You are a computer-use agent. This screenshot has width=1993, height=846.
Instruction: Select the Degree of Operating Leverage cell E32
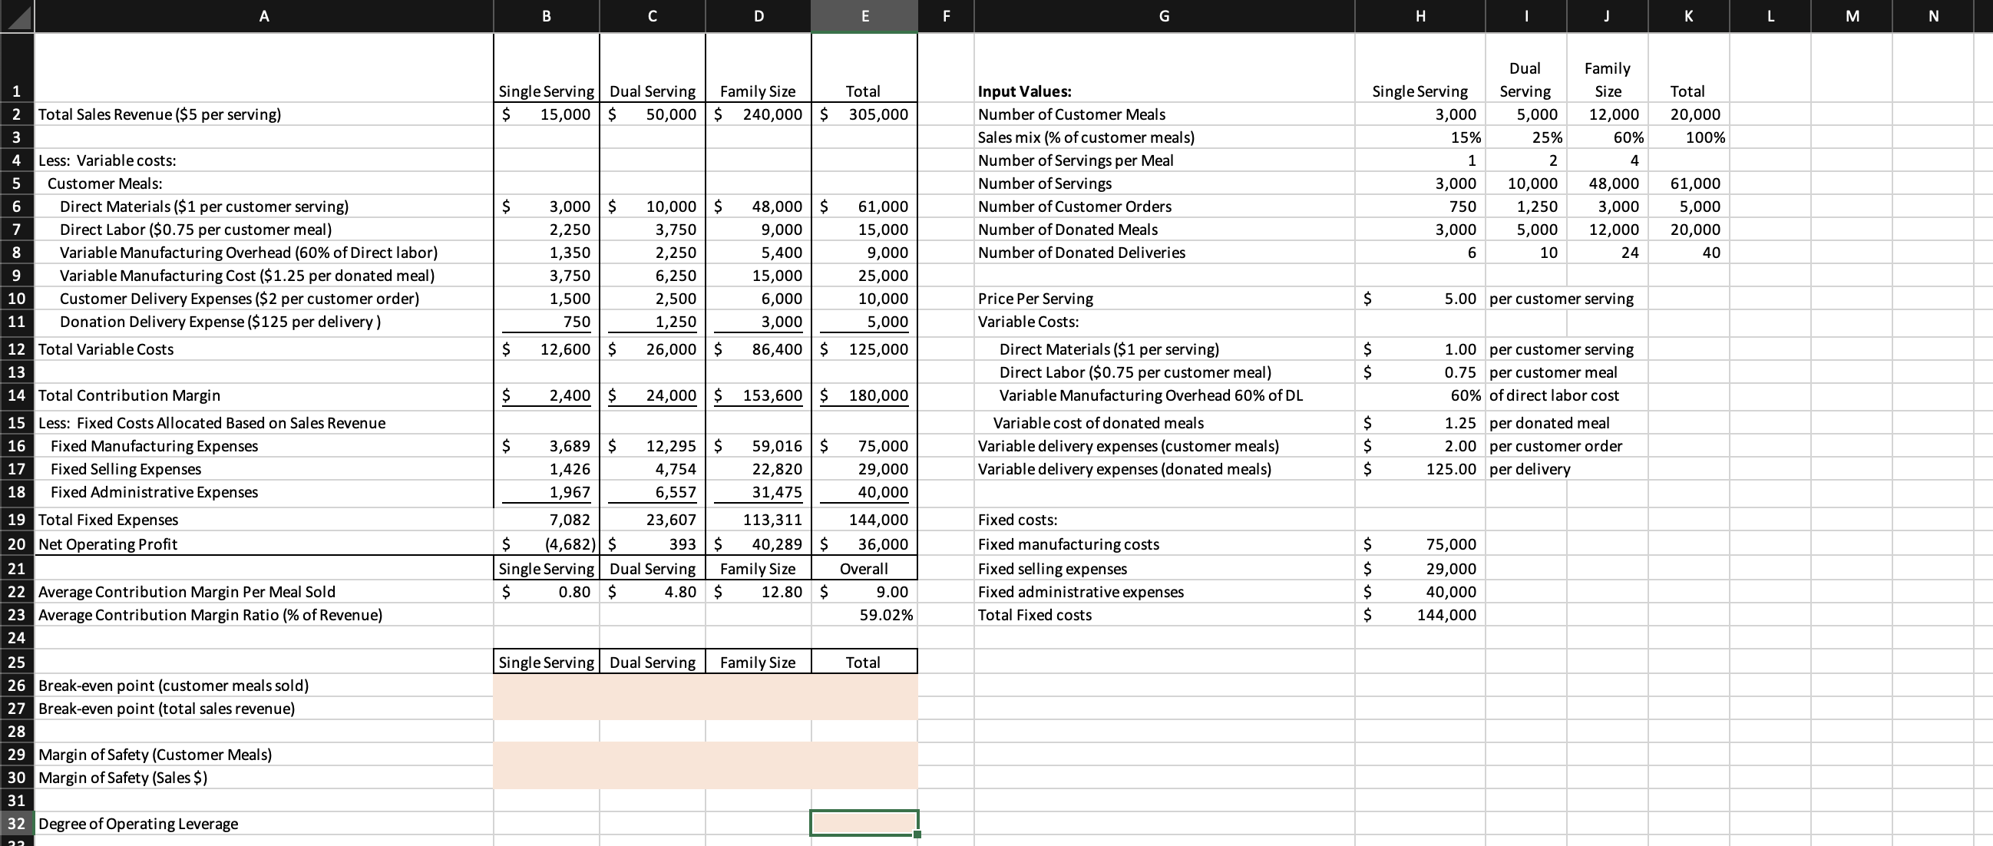point(864,824)
